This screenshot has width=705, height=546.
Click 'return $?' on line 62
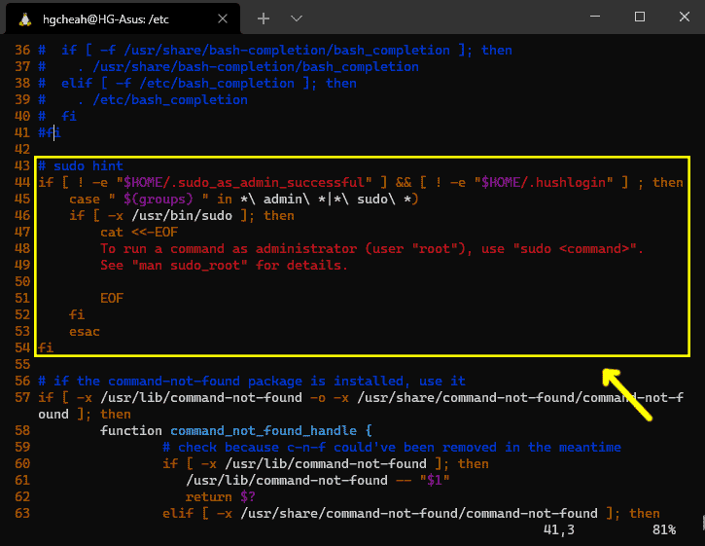(221, 497)
